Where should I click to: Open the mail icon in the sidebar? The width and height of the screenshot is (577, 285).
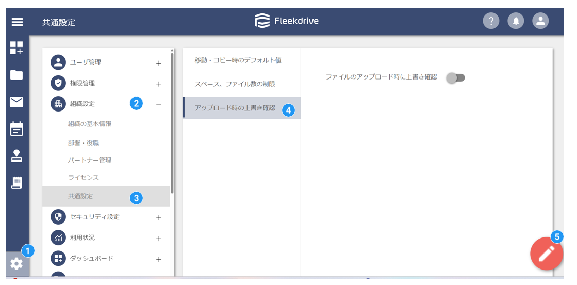[17, 102]
